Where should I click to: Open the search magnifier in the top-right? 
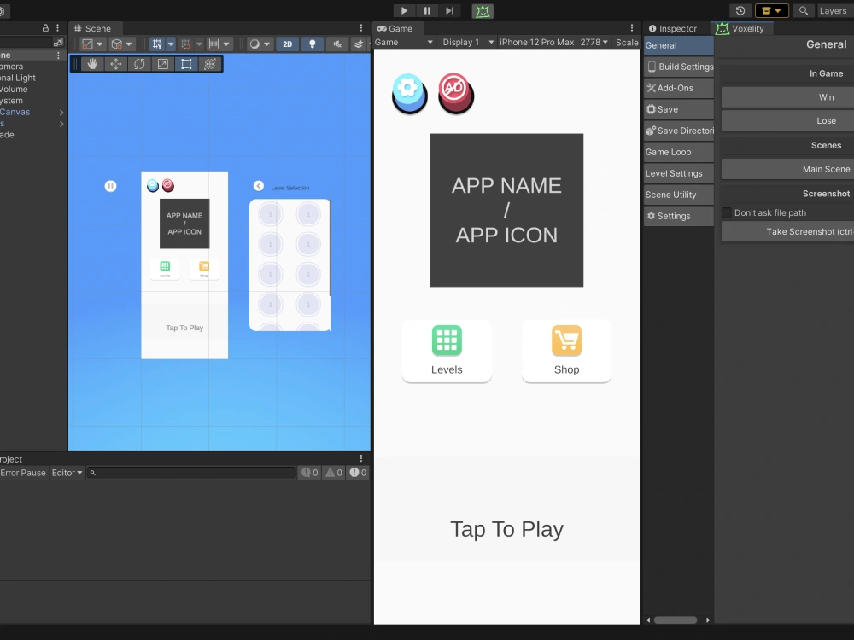tap(803, 11)
